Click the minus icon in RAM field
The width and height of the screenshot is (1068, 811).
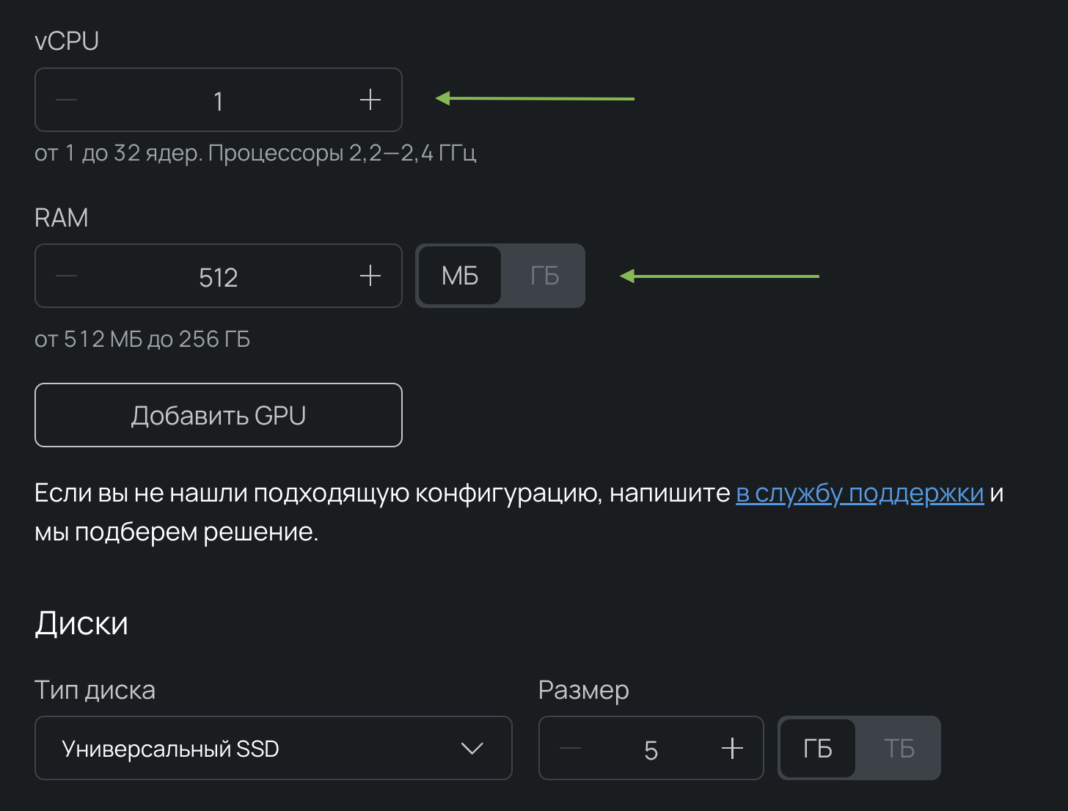[x=67, y=276]
